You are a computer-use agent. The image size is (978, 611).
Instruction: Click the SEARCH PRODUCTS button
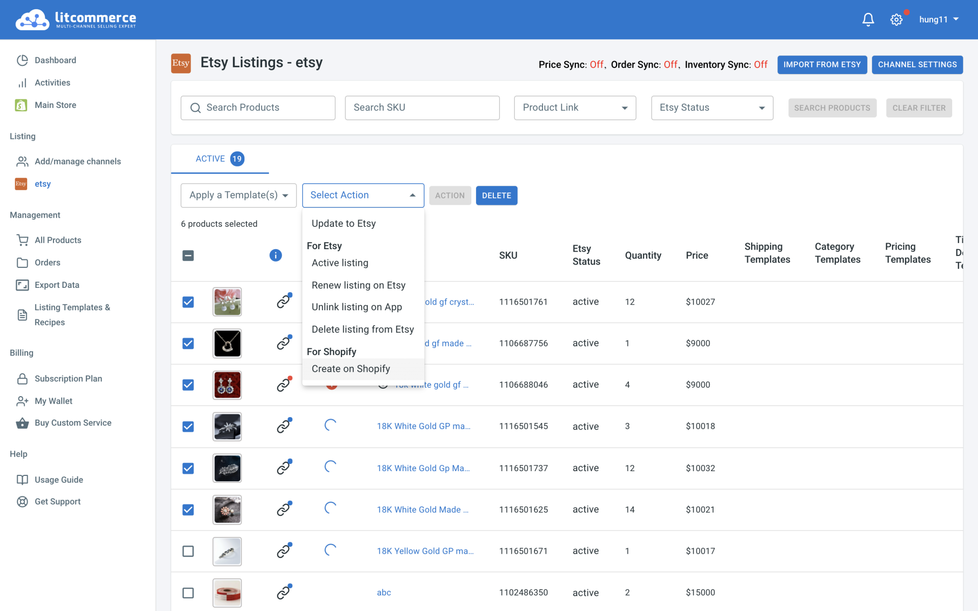[x=832, y=108]
